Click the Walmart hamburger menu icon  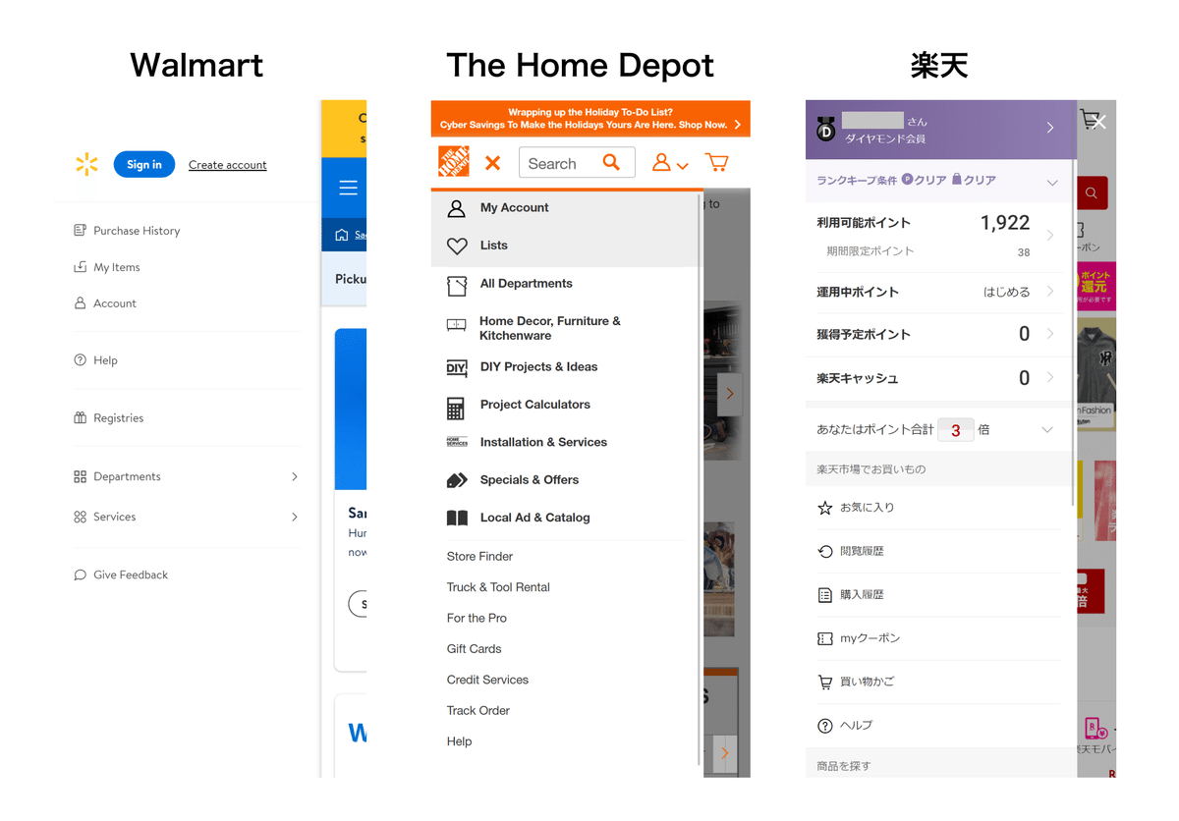coord(348,188)
